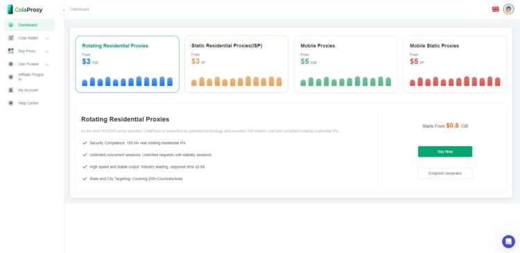Click the Use Proxies sidebar icon
This screenshot has width=520, height=253.
[10, 64]
